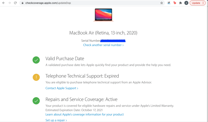Click 'Check another serial number' link
The image size is (208, 122).
coord(103,45)
